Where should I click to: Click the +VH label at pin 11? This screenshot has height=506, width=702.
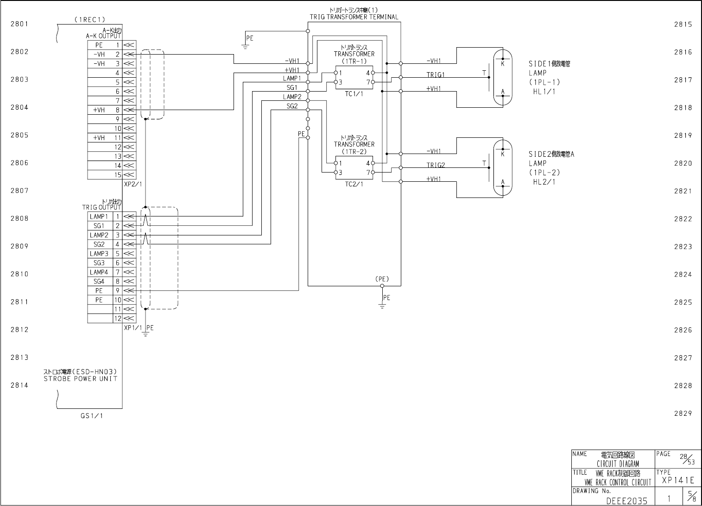(99, 138)
